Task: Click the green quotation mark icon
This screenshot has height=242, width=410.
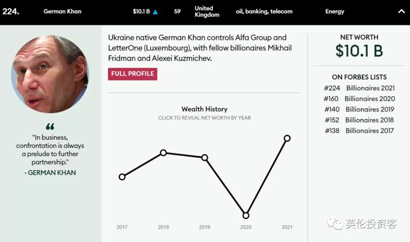Action: (x=50, y=127)
